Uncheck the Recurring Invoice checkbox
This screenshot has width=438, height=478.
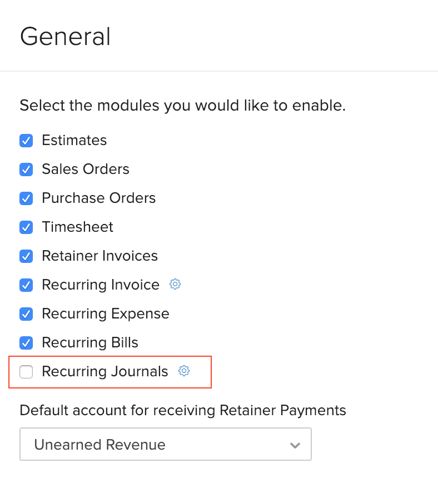point(26,285)
